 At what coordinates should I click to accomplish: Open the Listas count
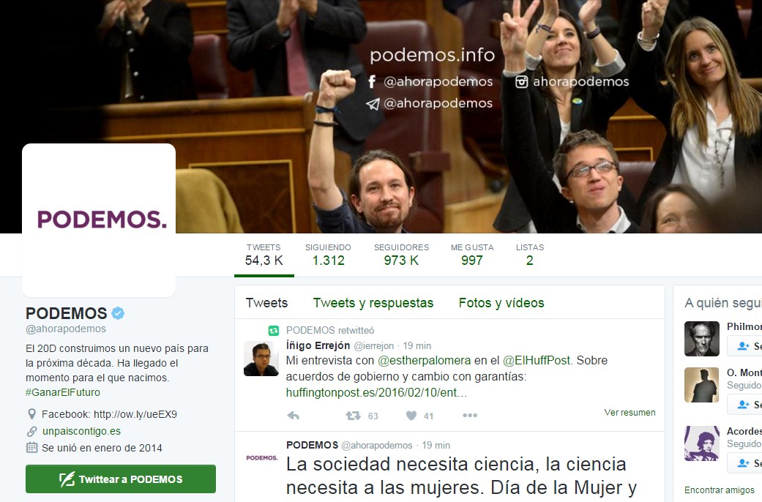(530, 255)
